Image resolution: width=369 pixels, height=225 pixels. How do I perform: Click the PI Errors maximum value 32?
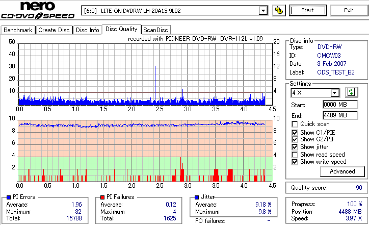(78, 212)
